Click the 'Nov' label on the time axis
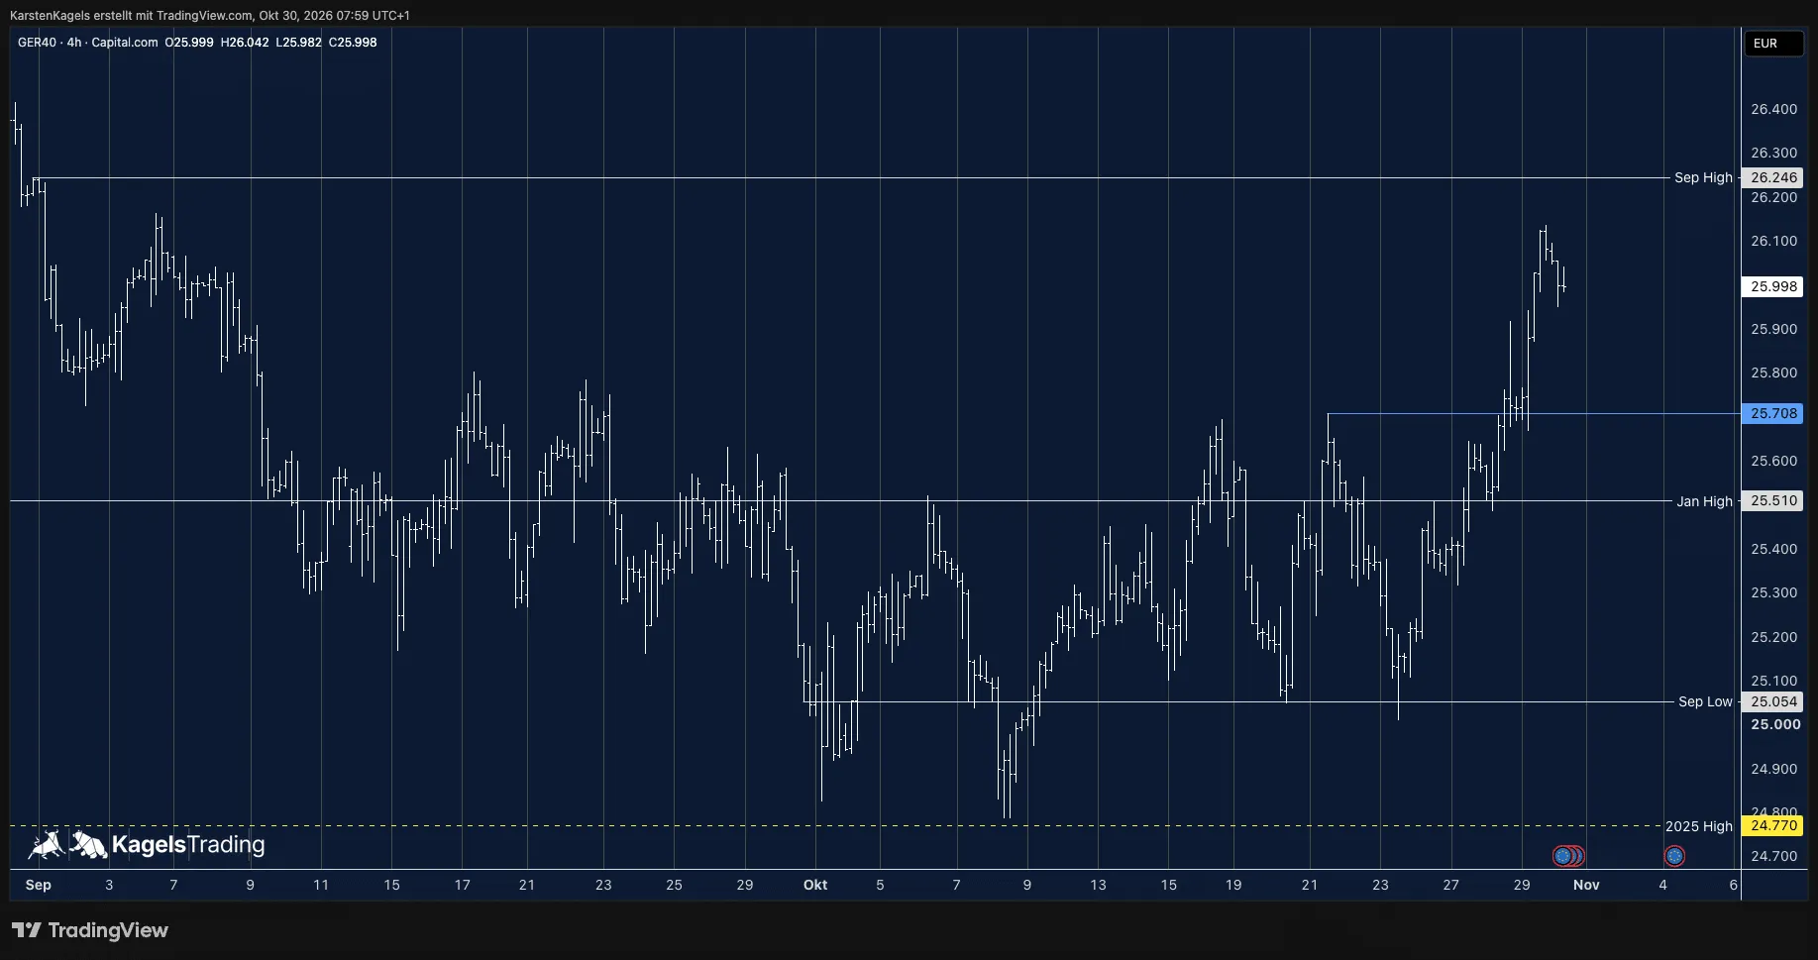Viewport: 1818px width, 960px height. (x=1586, y=885)
